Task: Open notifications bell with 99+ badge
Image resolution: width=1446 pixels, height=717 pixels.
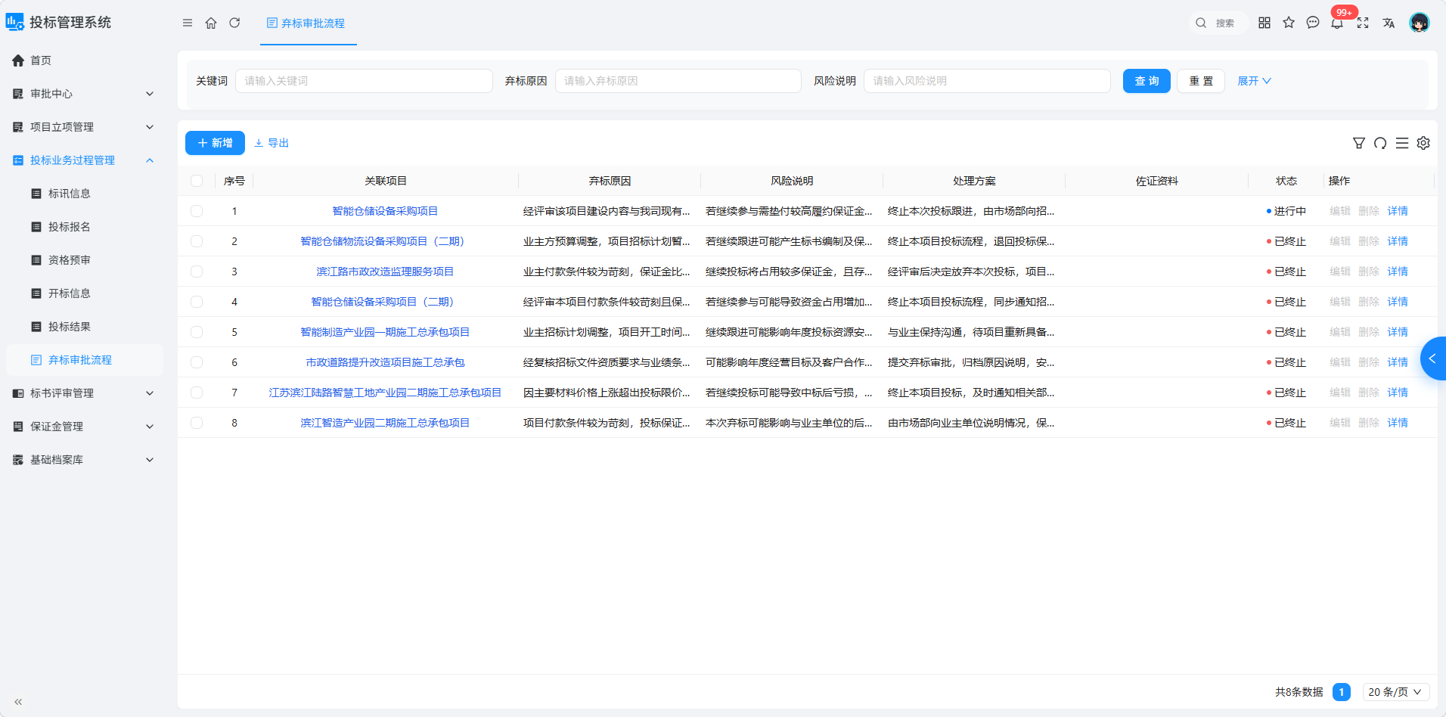Action: tap(1337, 23)
